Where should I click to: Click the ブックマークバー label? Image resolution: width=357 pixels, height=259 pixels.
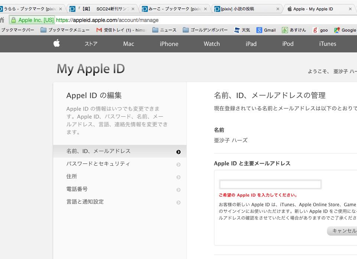pyautogui.click(x=18, y=30)
